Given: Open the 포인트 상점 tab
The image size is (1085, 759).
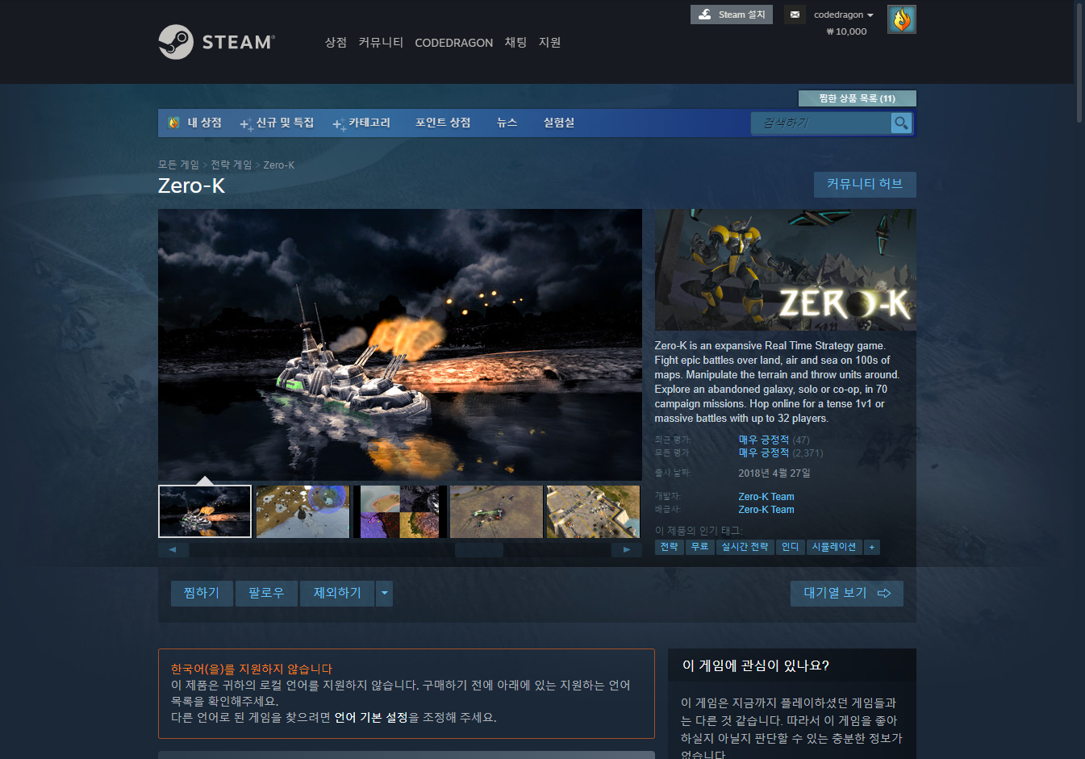Looking at the screenshot, I should pyautogui.click(x=443, y=123).
